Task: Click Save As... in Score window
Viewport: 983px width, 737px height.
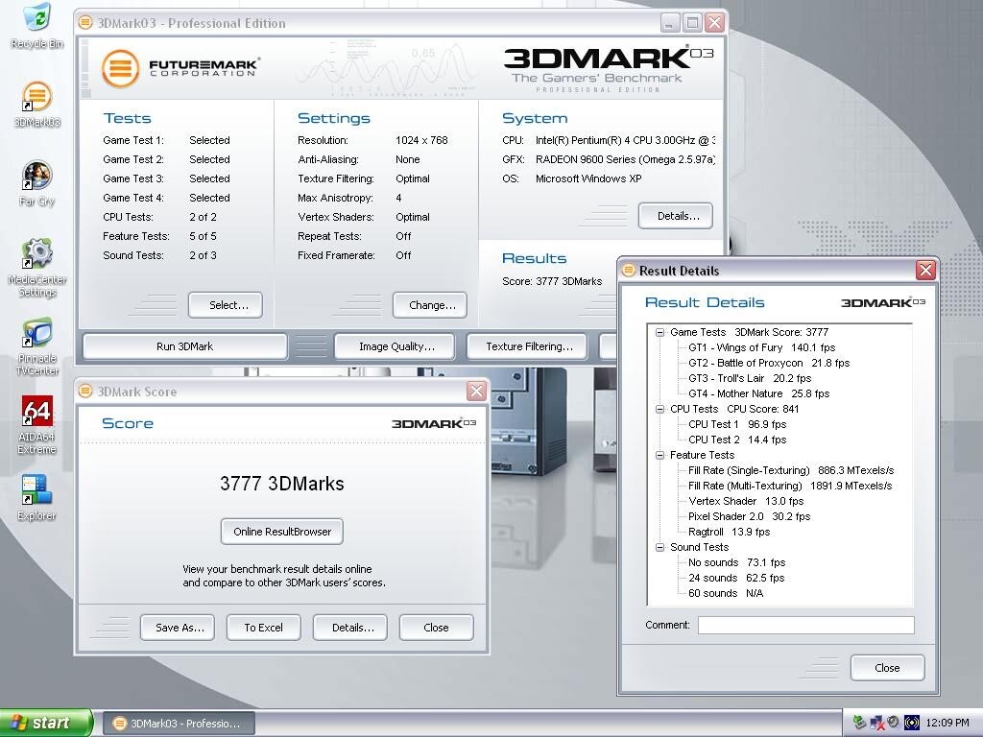Action: point(178,628)
